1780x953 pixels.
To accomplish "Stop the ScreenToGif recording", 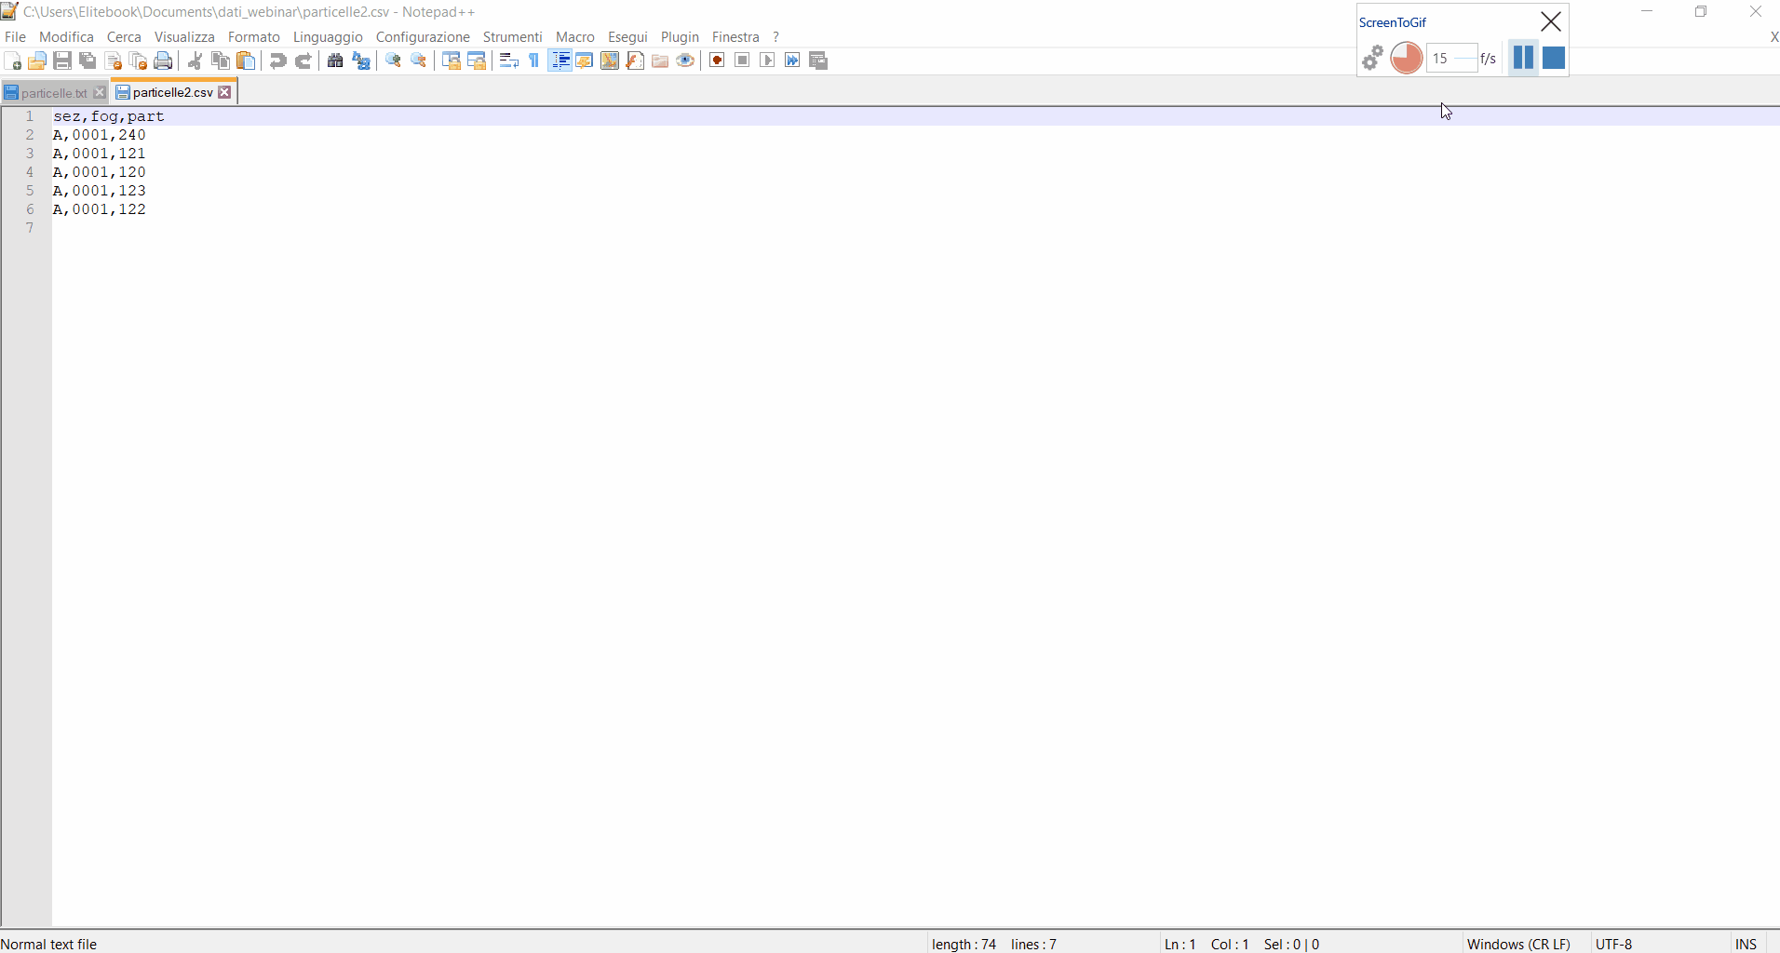I will point(1554,58).
